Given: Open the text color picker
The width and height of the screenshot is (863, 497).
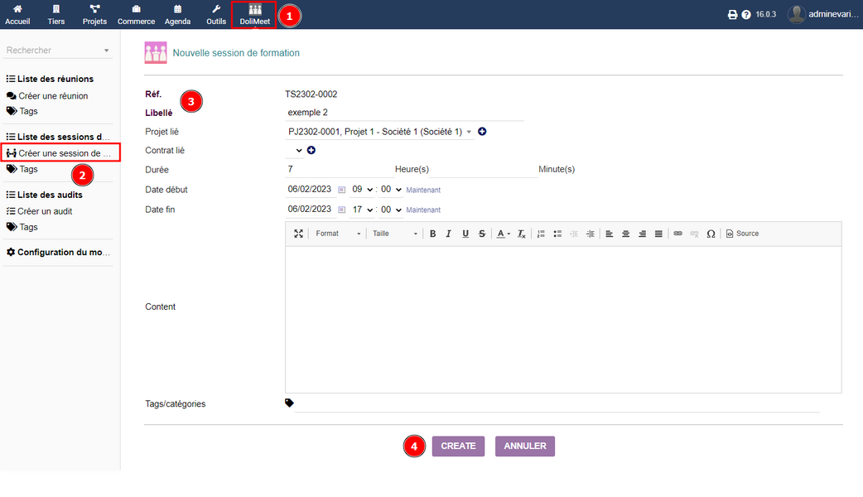Looking at the screenshot, I should tap(503, 234).
